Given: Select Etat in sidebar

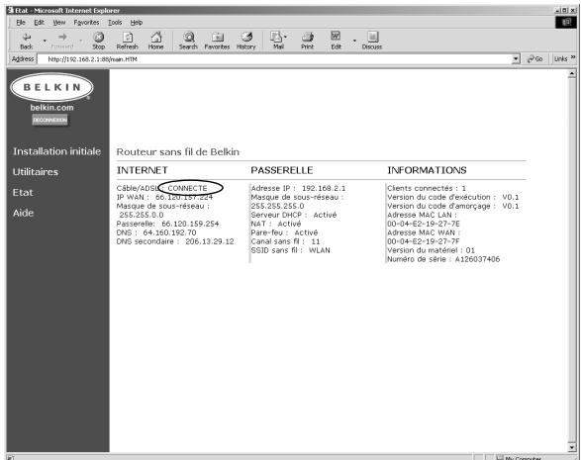Looking at the screenshot, I should [x=23, y=193].
